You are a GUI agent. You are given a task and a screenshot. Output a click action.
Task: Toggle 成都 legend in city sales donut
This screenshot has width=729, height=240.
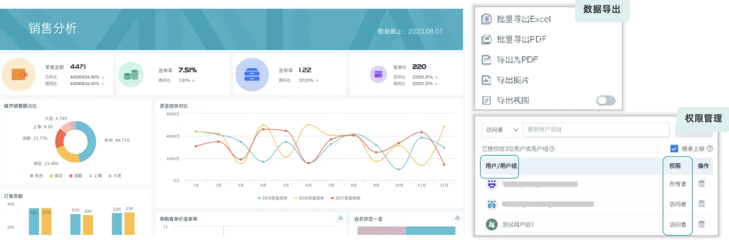(x=76, y=176)
